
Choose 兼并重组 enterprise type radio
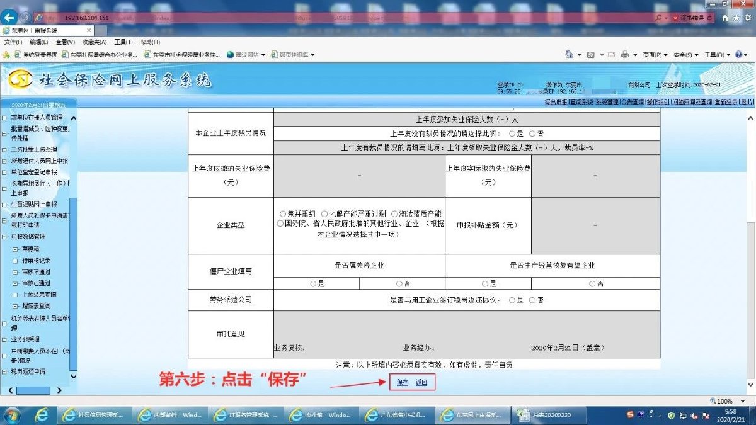[282, 214]
